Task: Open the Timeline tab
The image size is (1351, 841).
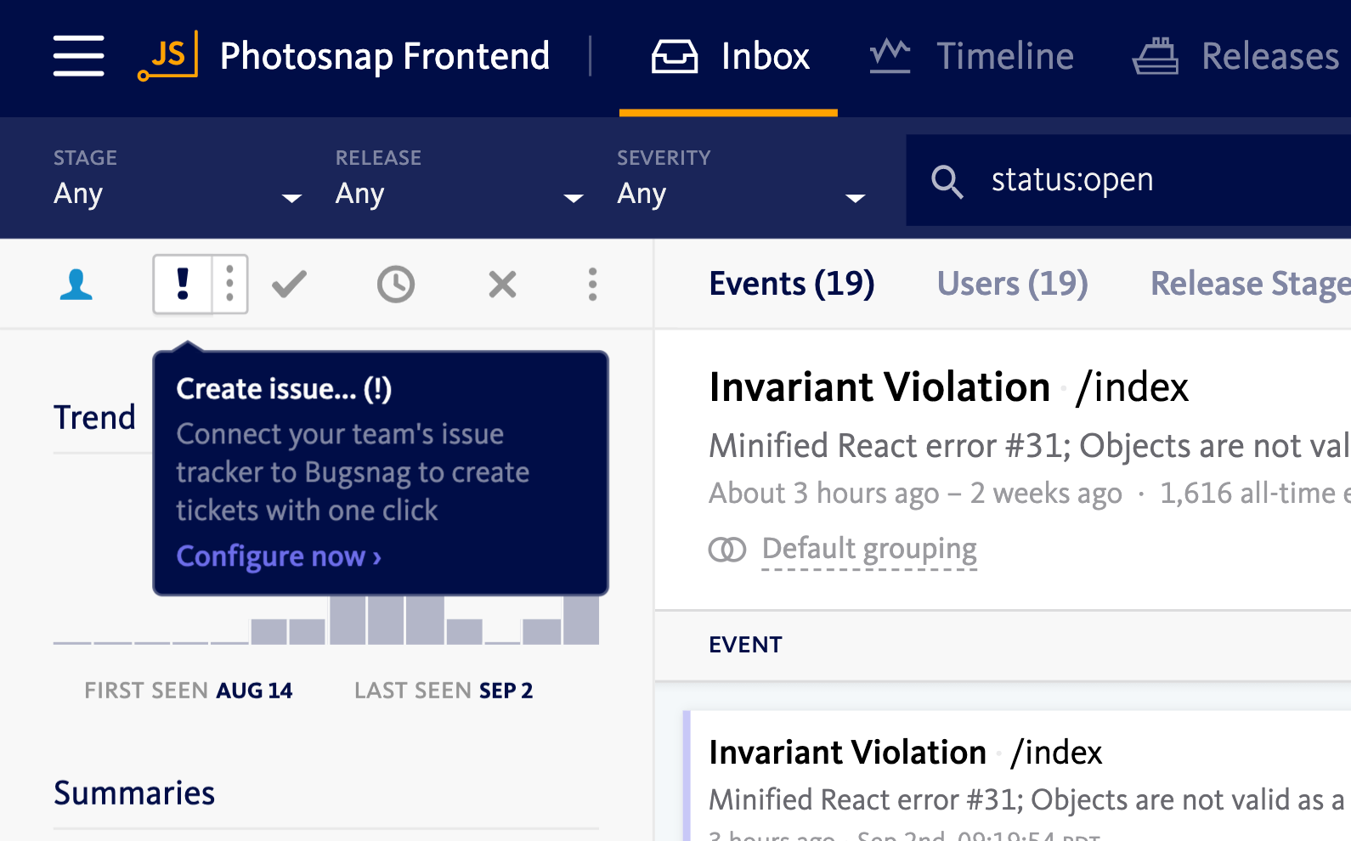Action: [x=972, y=57]
